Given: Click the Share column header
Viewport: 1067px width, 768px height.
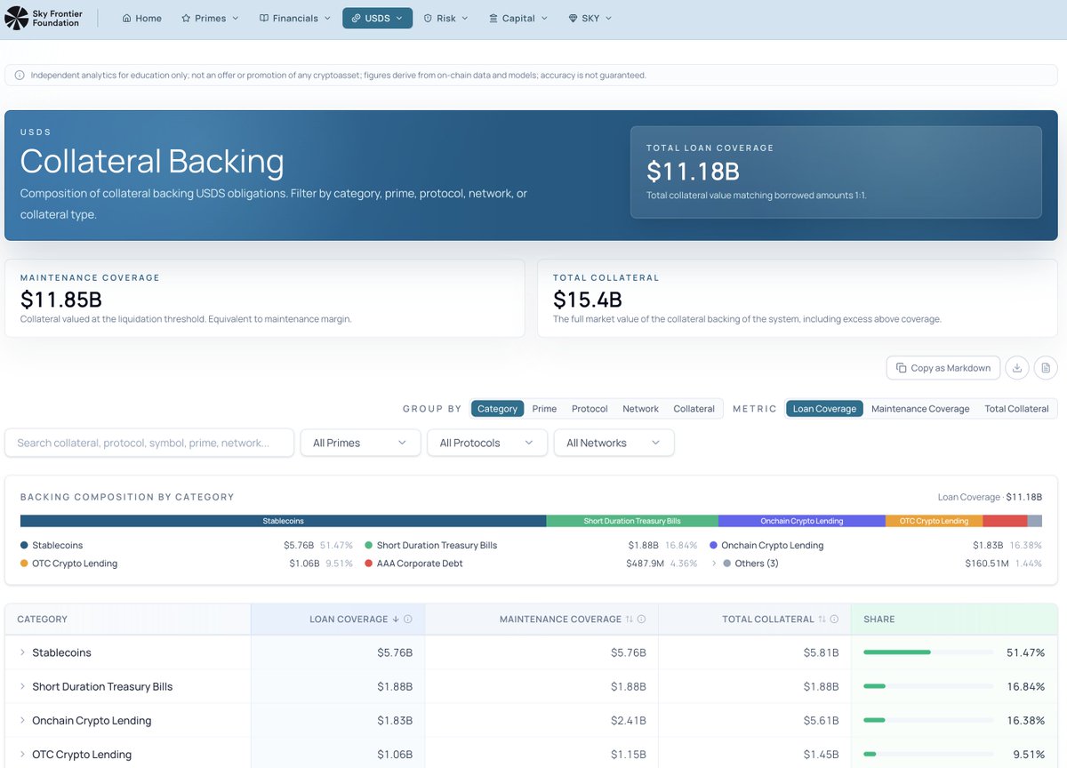Looking at the screenshot, I should pos(954,620).
